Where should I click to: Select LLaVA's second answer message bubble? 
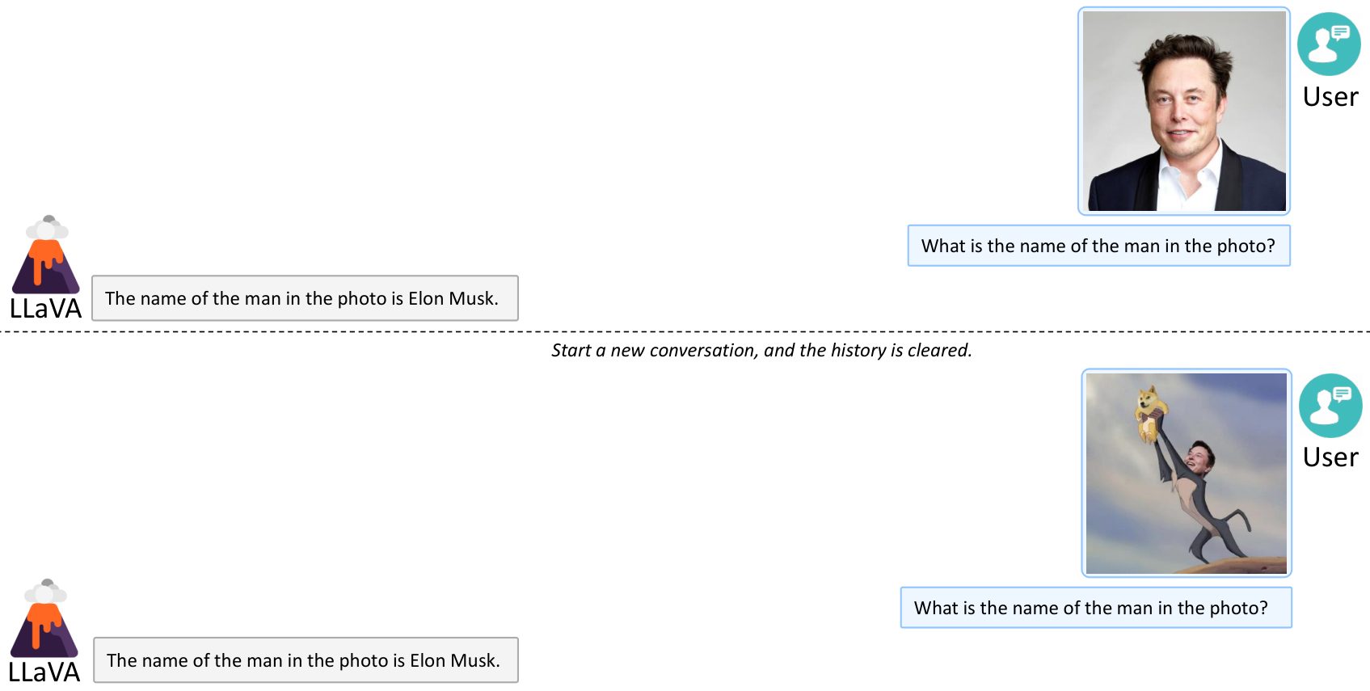point(305,660)
